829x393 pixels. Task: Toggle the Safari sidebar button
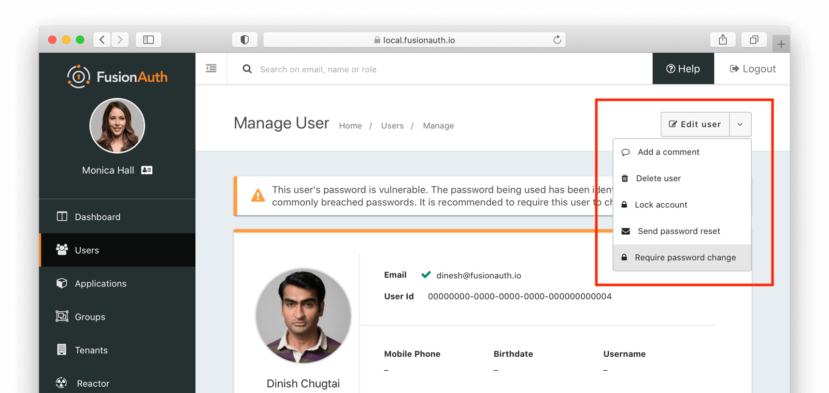(x=149, y=40)
